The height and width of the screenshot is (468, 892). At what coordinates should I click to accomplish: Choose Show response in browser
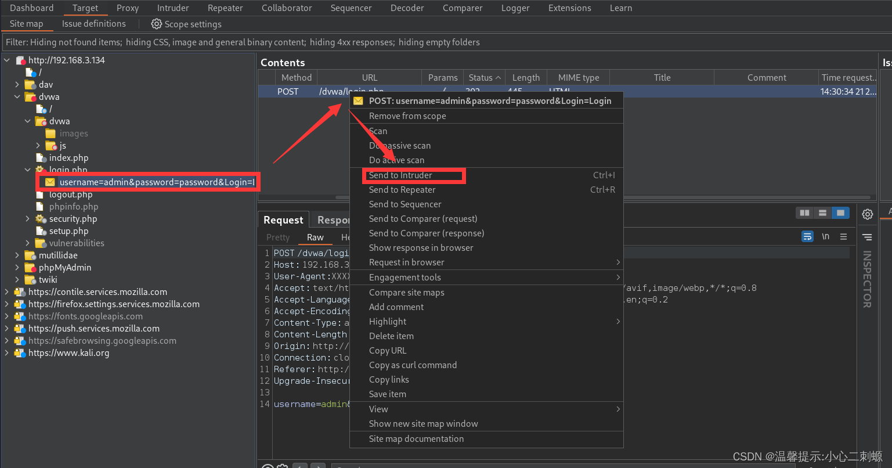[486, 248]
